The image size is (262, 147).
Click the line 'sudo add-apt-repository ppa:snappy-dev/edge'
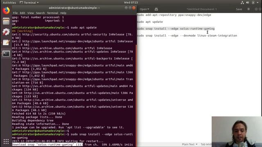[174, 15]
